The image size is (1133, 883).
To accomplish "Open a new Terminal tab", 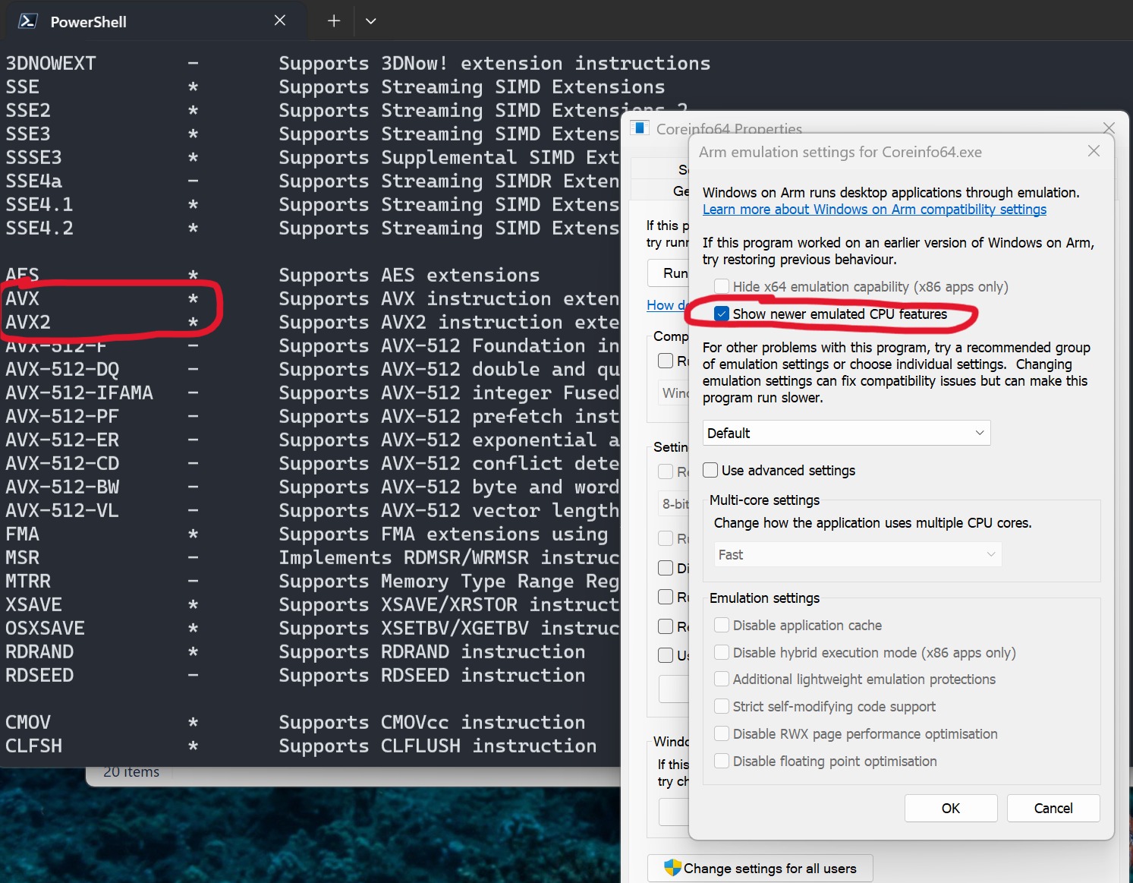I will coord(332,20).
